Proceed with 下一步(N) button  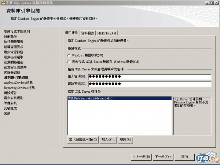[163, 157]
